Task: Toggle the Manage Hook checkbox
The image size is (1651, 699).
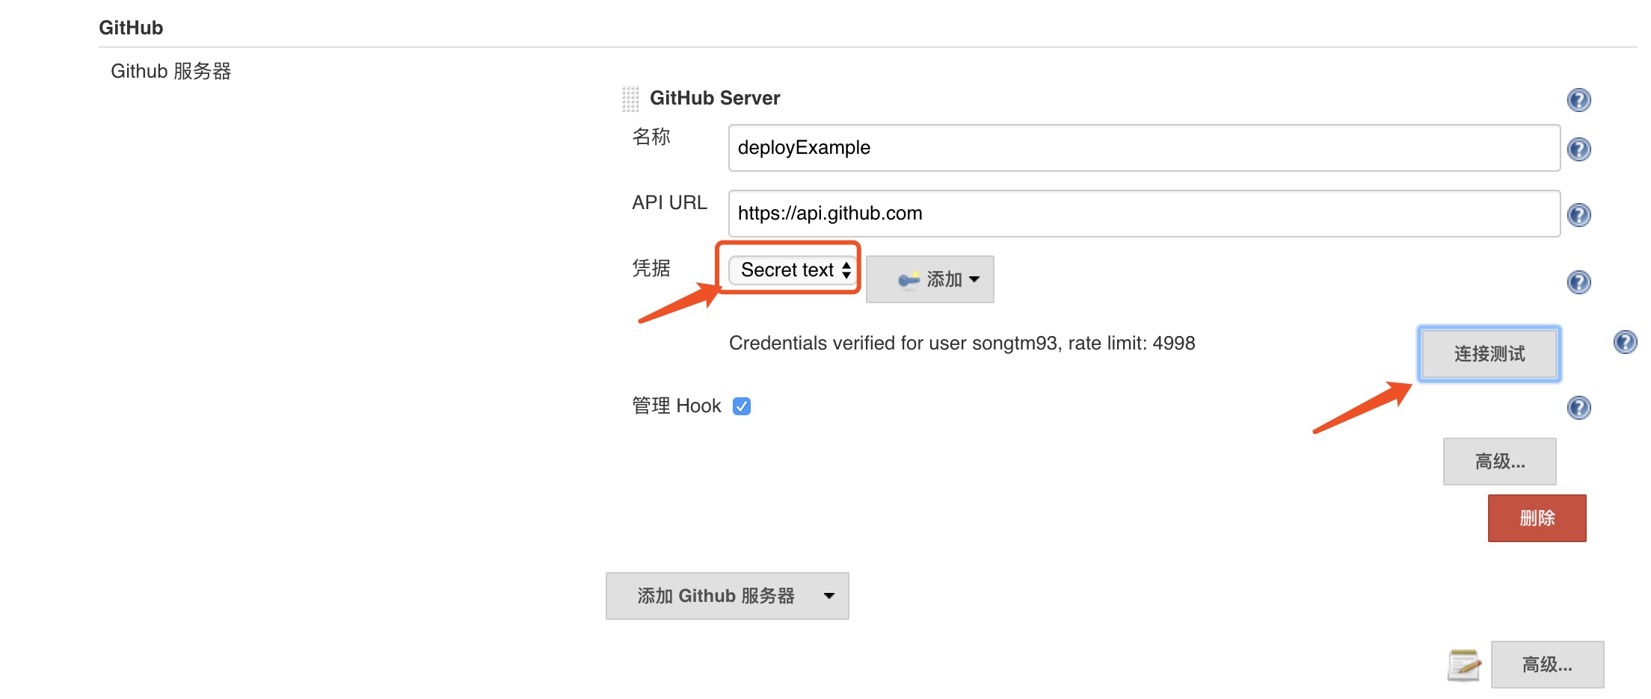Action: point(742,406)
